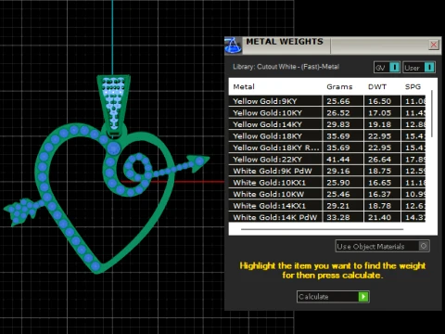Select the Yellow Gold:14KY row

tap(327, 124)
